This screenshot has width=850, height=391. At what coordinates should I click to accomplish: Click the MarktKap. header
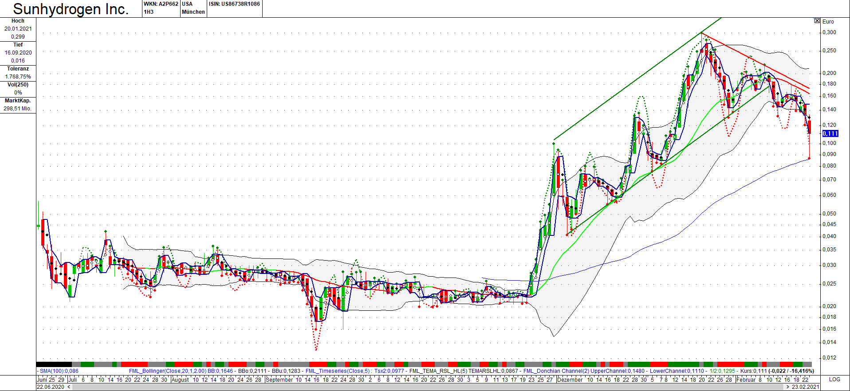18,101
